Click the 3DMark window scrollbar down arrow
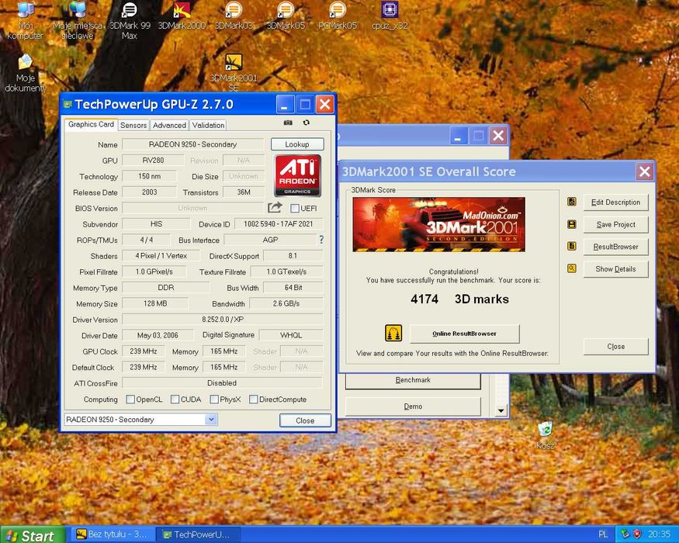 click(501, 410)
